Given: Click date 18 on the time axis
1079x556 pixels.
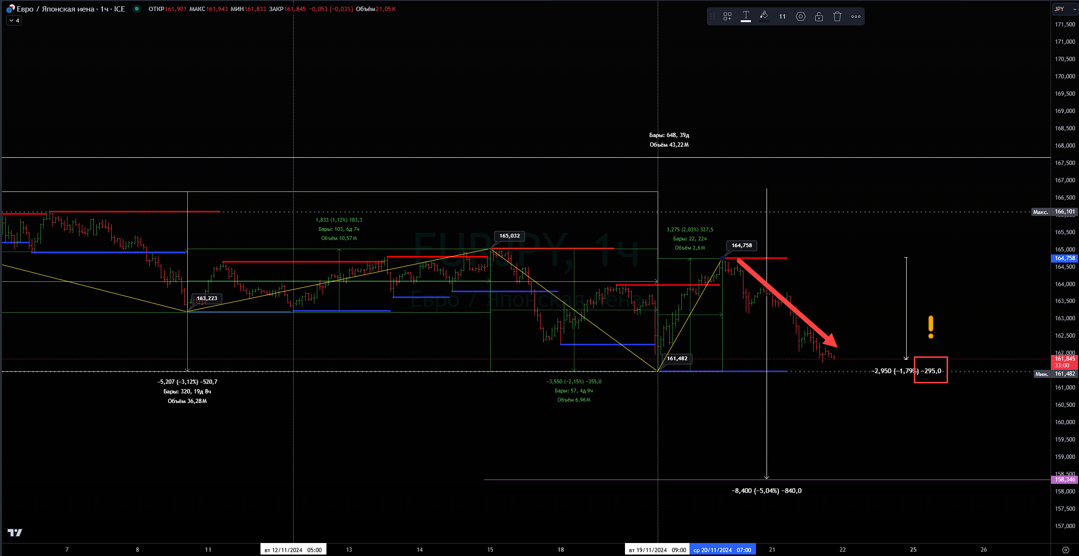Looking at the screenshot, I should pyautogui.click(x=561, y=550).
